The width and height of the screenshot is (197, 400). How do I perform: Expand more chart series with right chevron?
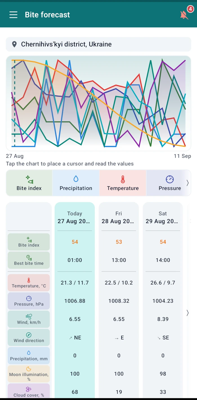188,183
